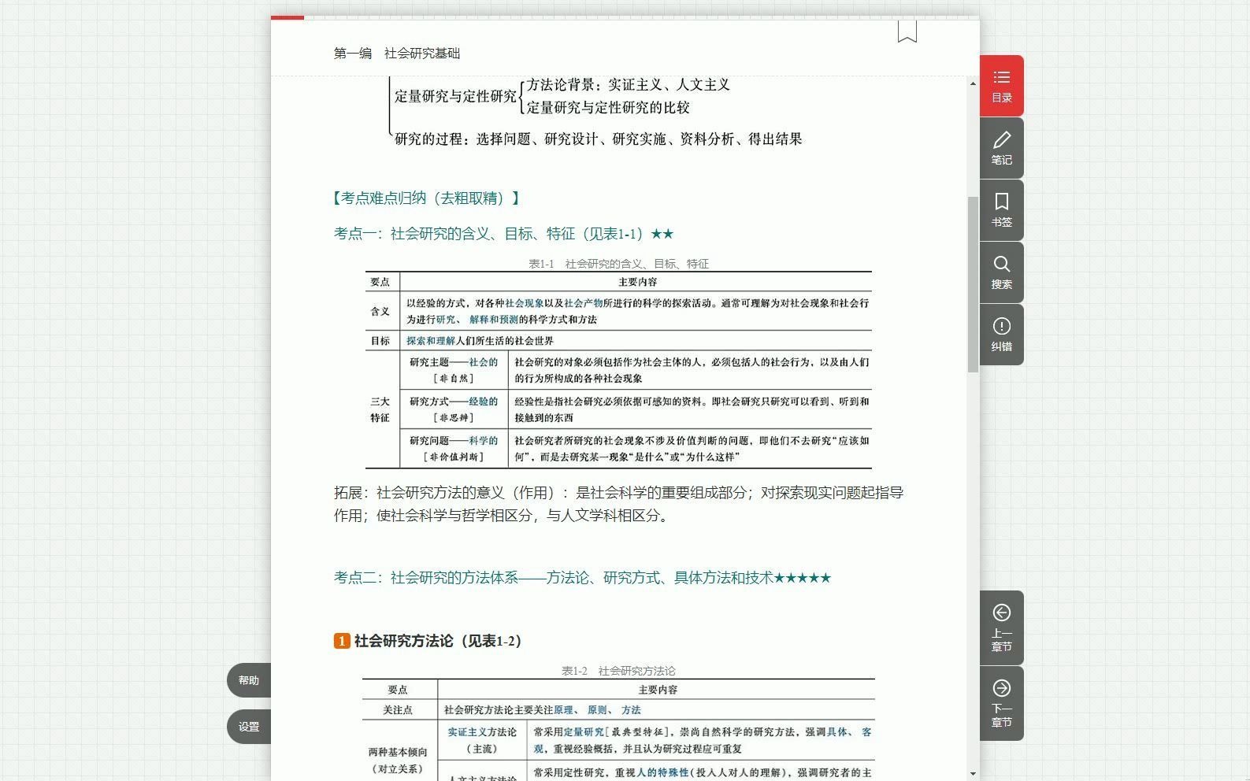Viewport: 1250px width, 781px height.
Task: Go to next chapter 下一章节
Action: (x=1001, y=703)
